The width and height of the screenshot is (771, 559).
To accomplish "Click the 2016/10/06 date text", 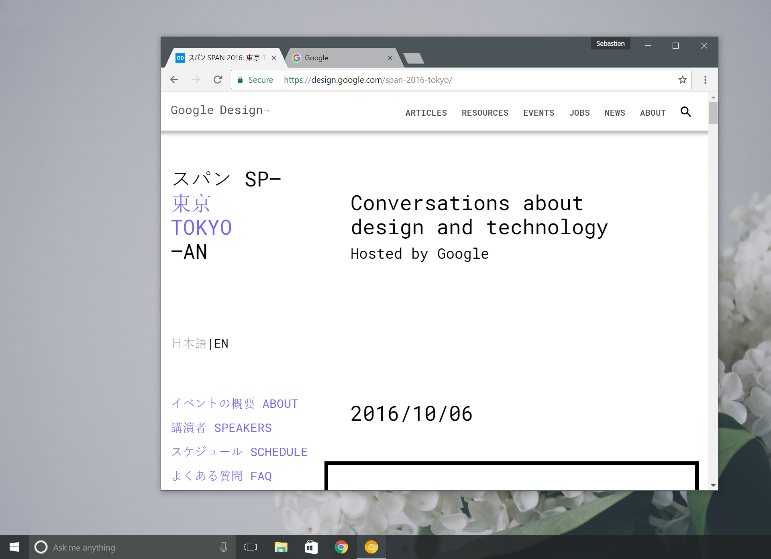I will (x=412, y=414).
